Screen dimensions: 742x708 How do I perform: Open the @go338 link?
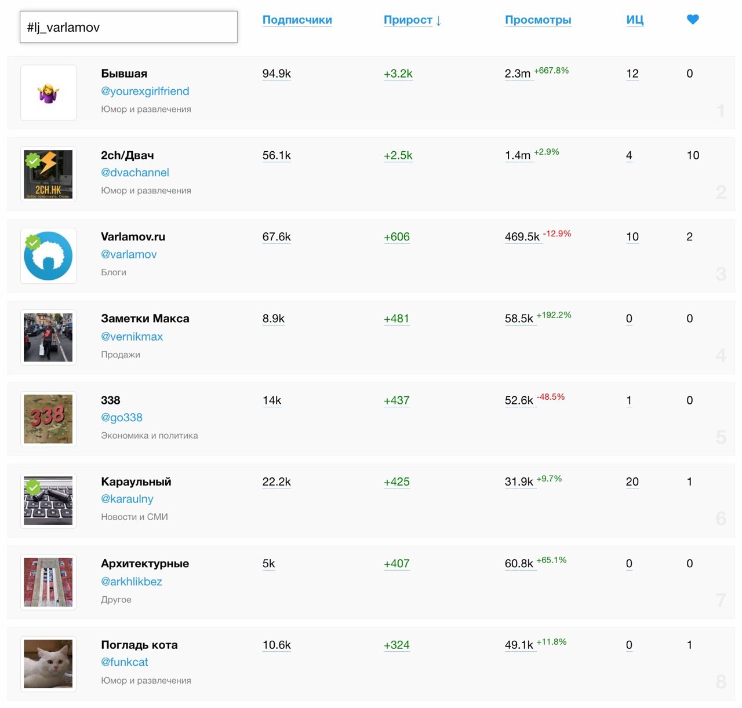click(x=122, y=417)
